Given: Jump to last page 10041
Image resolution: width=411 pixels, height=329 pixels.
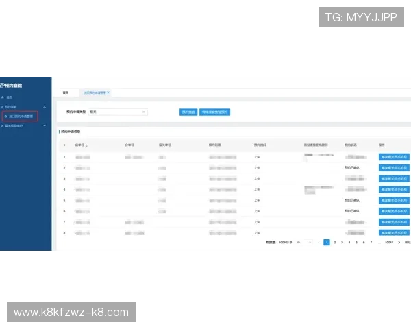Looking at the screenshot, I should coord(388,242).
